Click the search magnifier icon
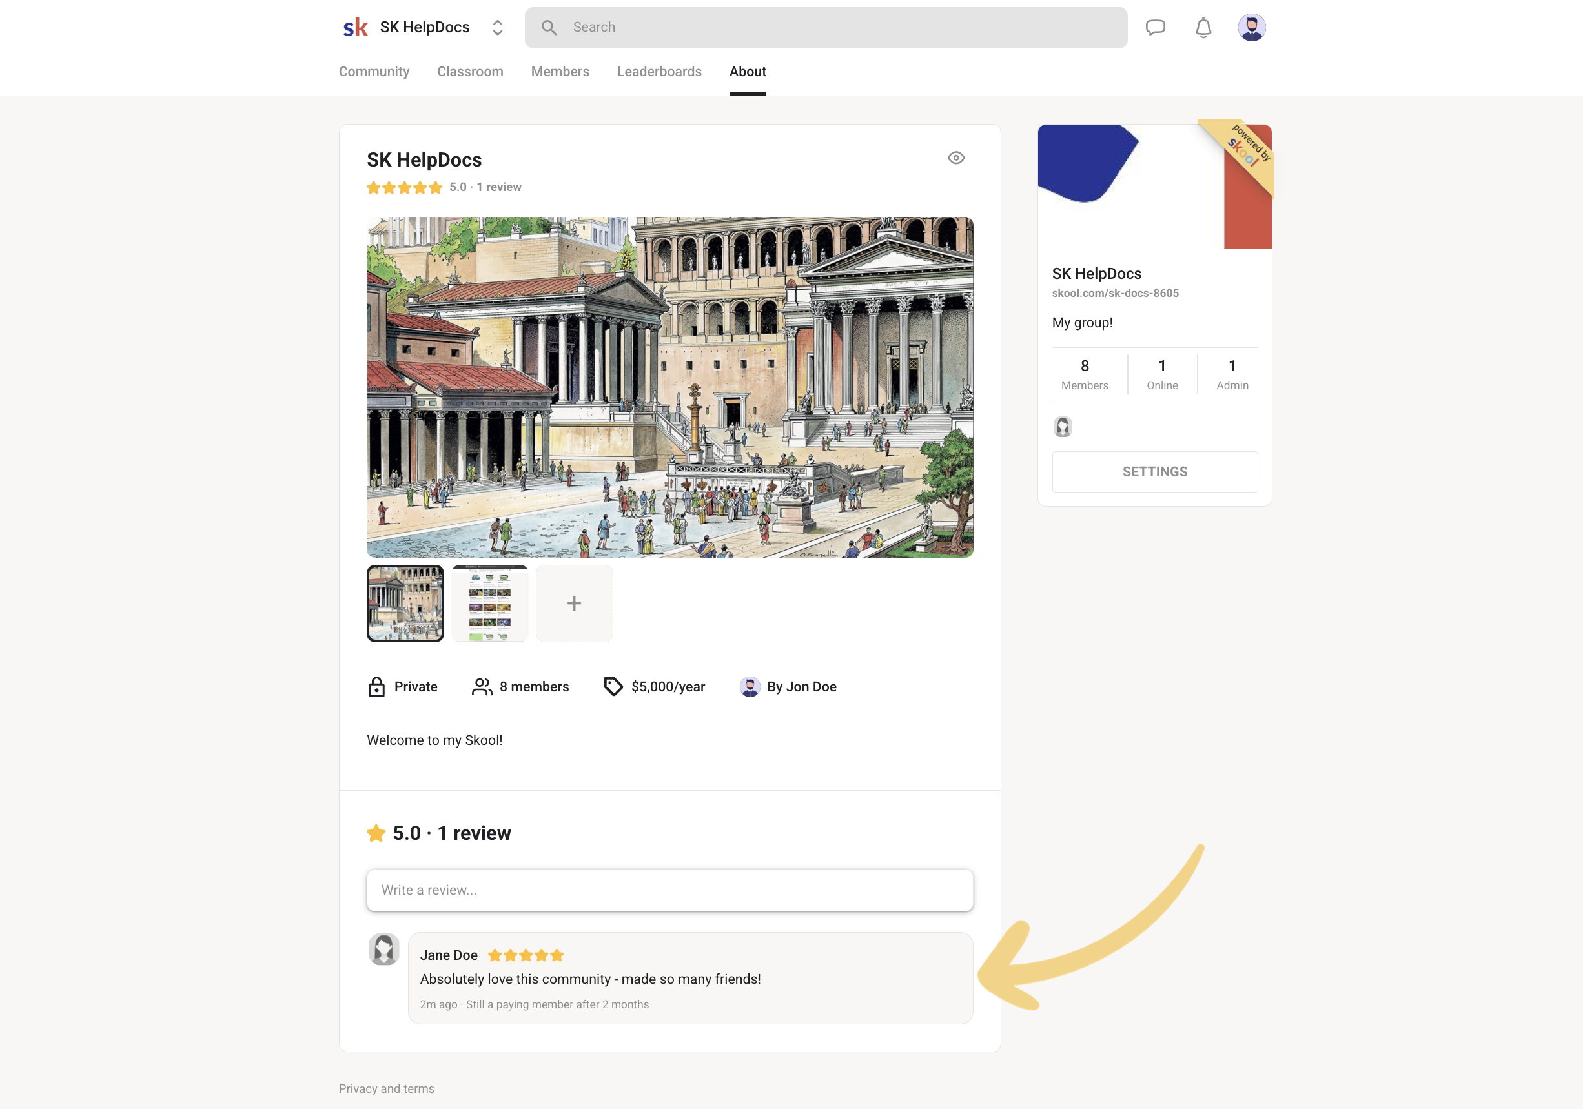Image resolution: width=1583 pixels, height=1109 pixels. coord(549,28)
